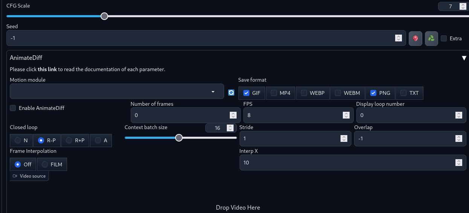The image size is (469, 213).
Task: Click the Drop Video Here area
Action: (238, 207)
